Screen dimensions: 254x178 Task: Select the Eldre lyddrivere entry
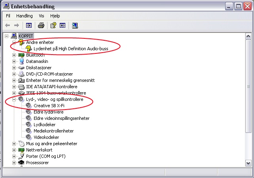(x=48, y=112)
